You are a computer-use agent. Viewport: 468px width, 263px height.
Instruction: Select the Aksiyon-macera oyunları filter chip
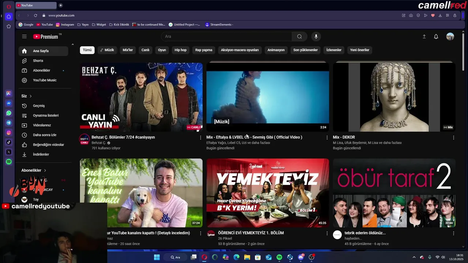tap(240, 50)
